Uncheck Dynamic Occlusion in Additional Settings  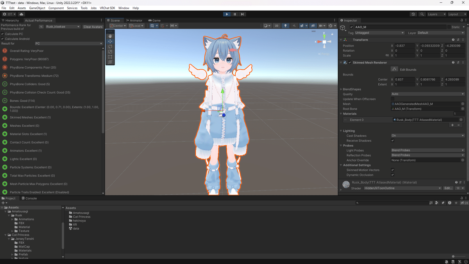pos(392,175)
